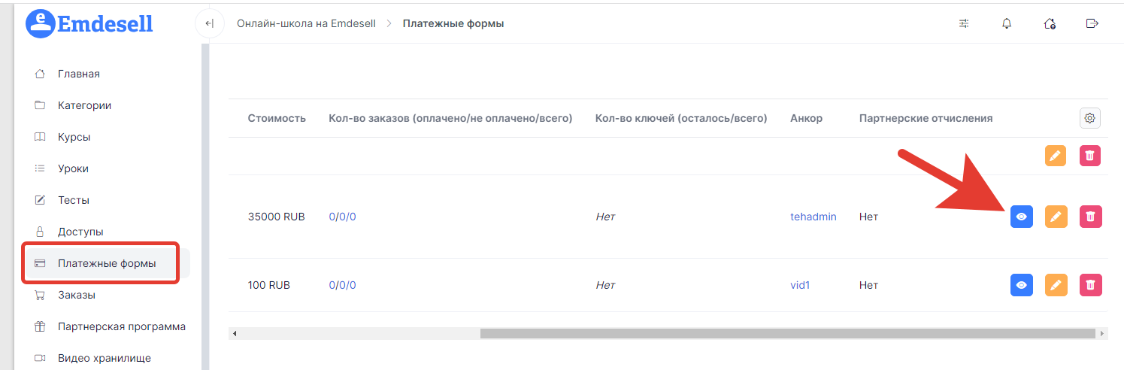This screenshot has height=370, width=1124.
Task: Delete the 100 RUB payment form
Action: point(1090,285)
